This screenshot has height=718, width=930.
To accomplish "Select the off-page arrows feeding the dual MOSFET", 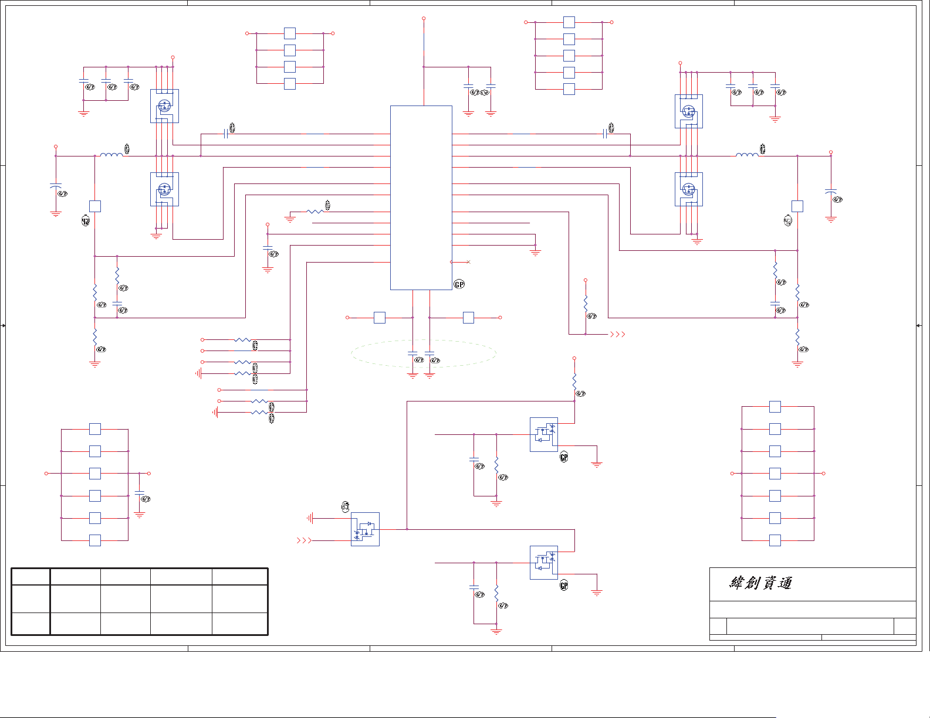I will coord(304,540).
